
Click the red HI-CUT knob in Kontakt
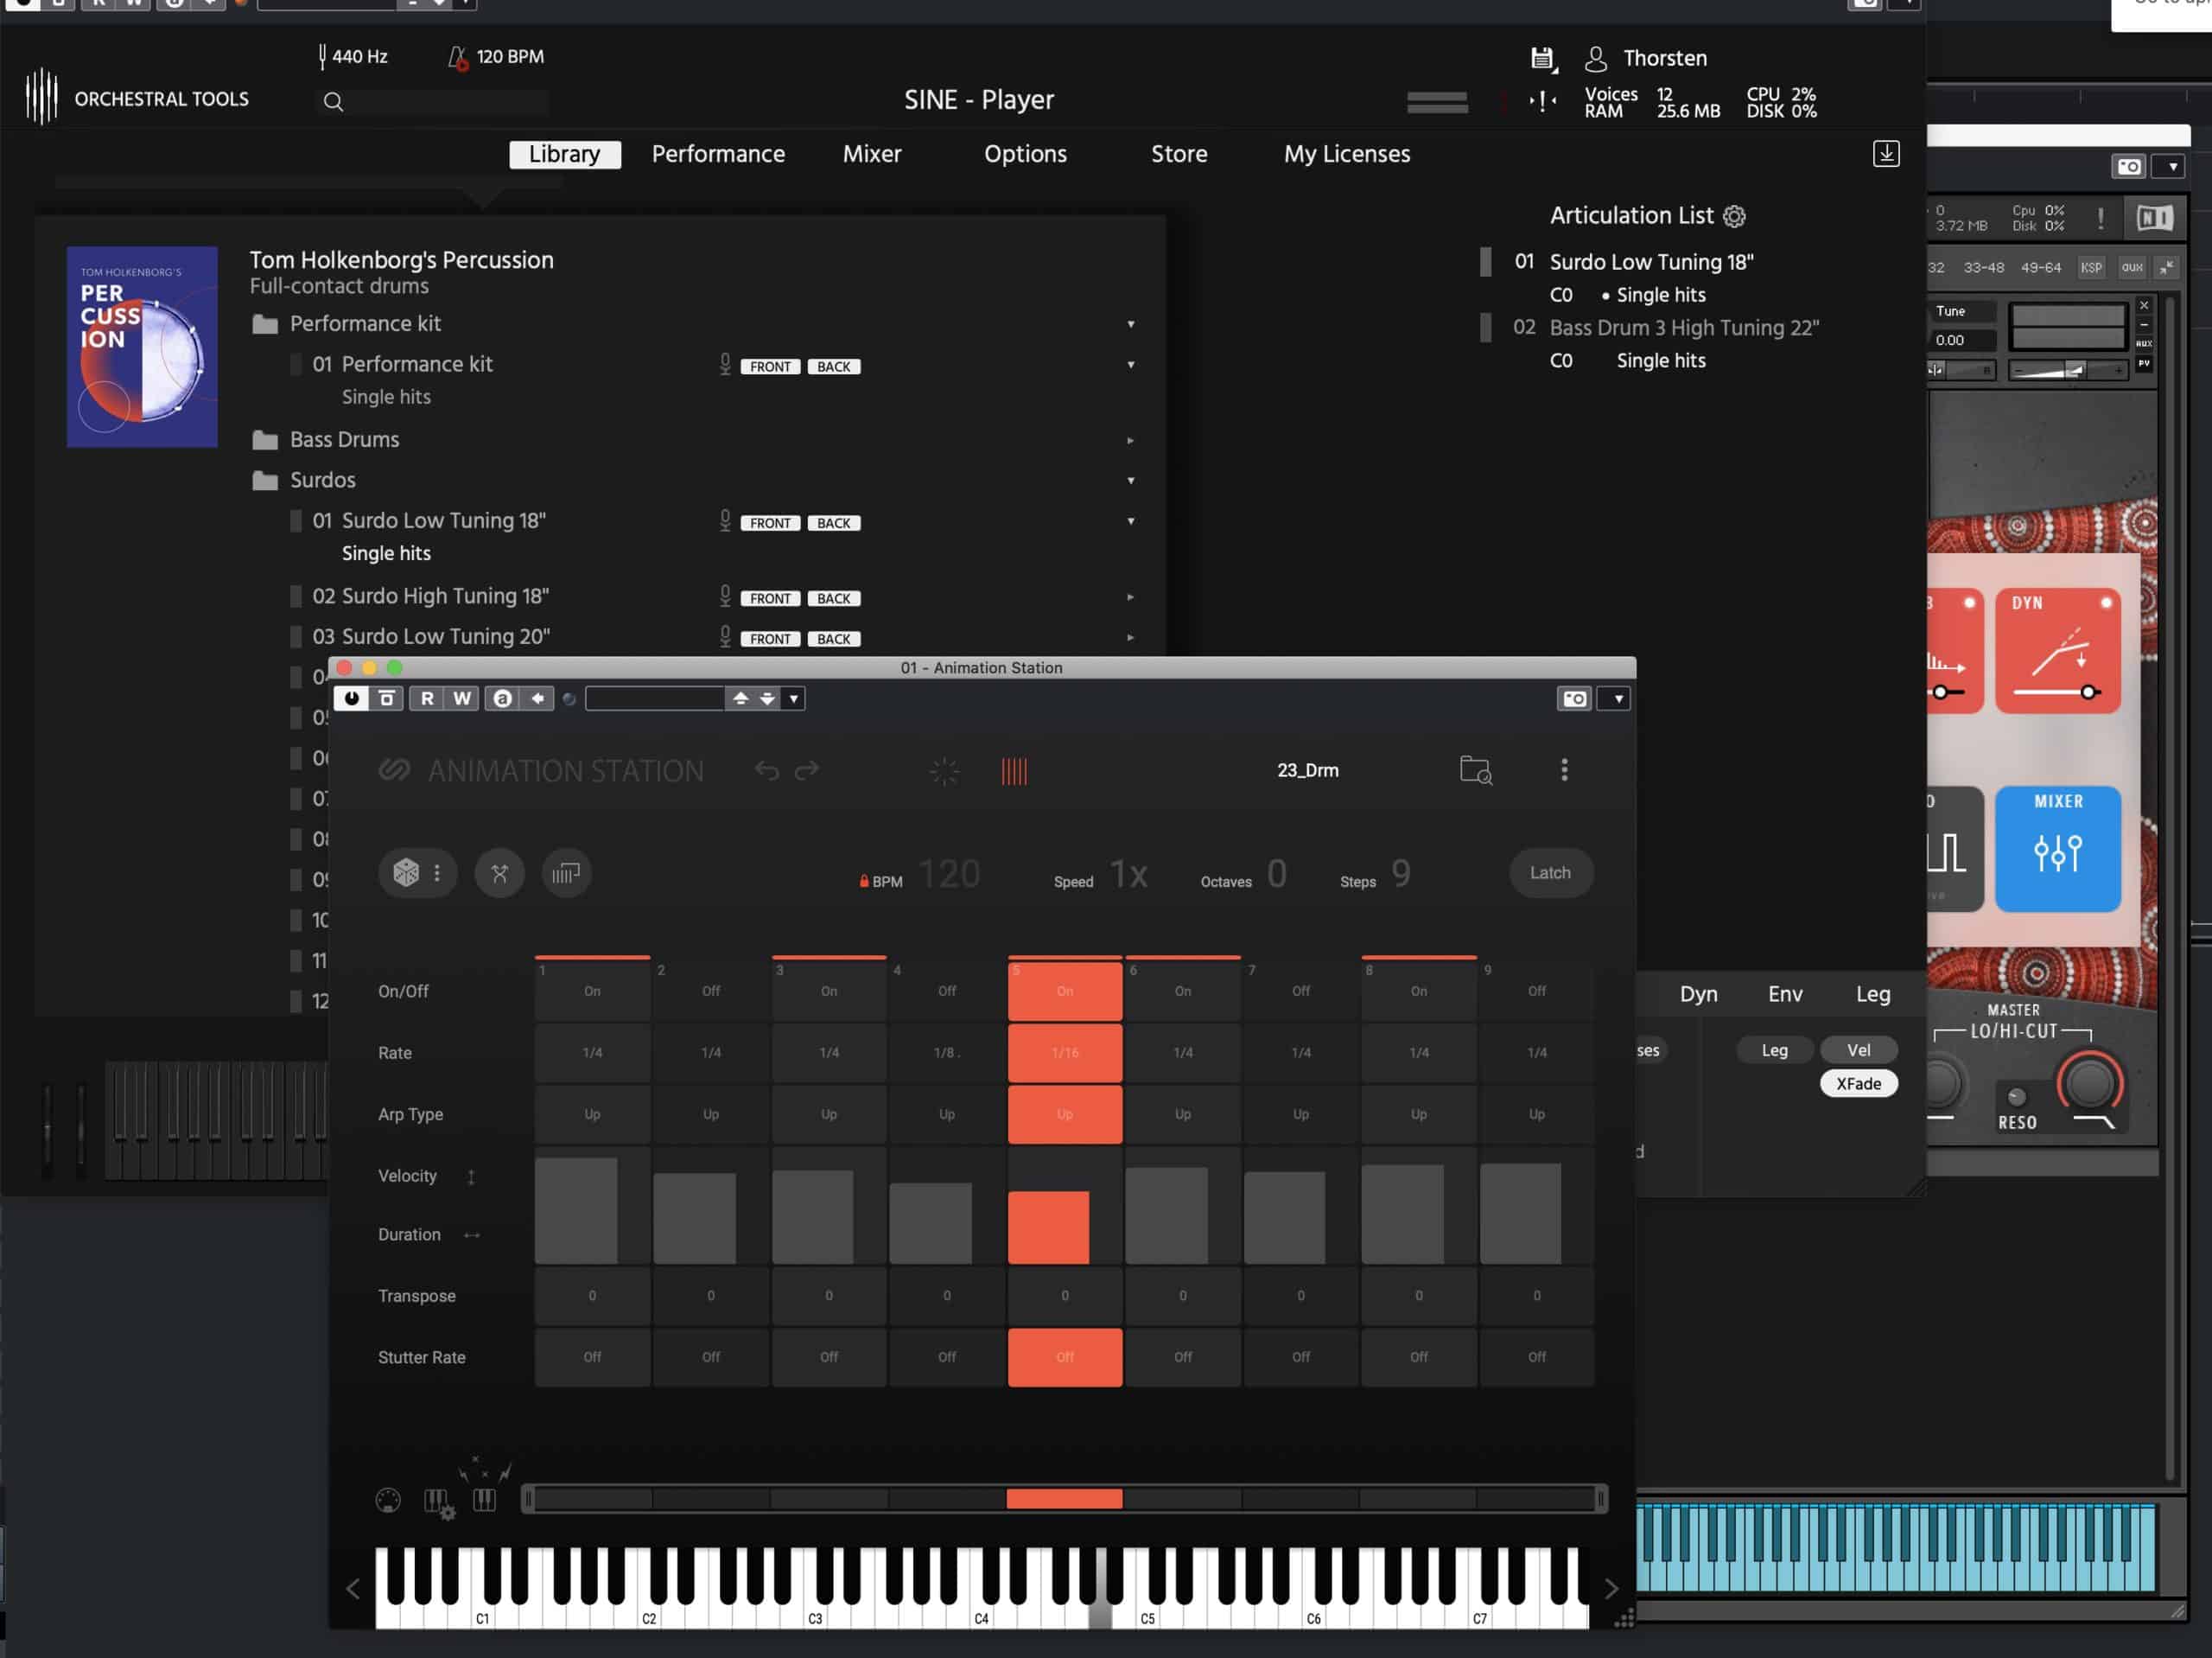(x=2089, y=1084)
